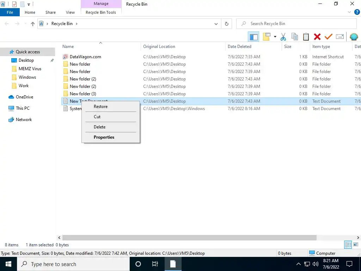Click the clipboard Paste toolbar icon
The width and height of the screenshot is (361, 271).
pos(306,37)
